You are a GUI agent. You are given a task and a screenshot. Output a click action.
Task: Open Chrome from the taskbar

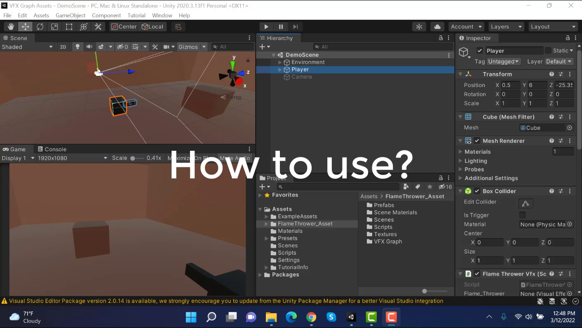(311, 317)
